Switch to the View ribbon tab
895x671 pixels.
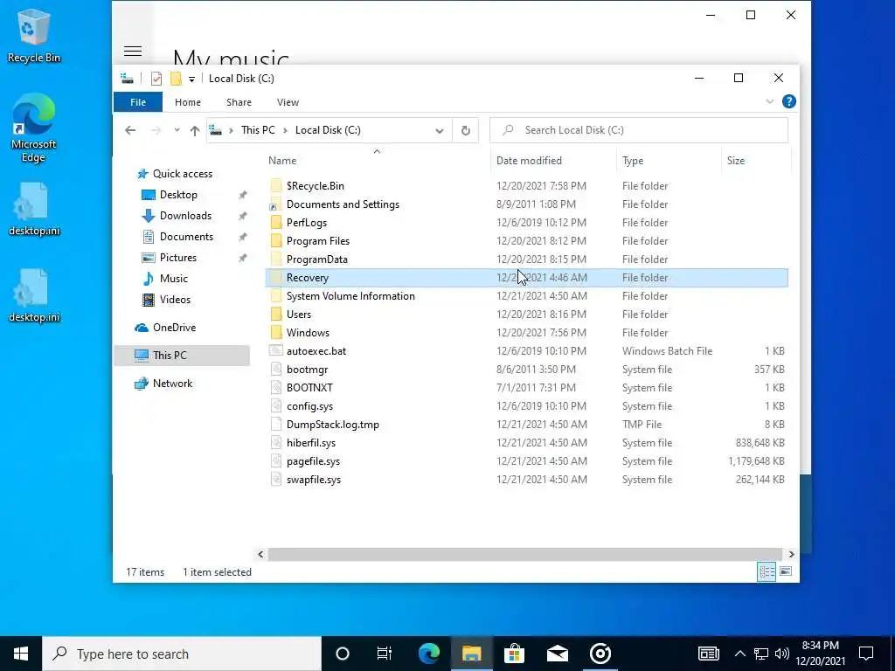(x=288, y=102)
